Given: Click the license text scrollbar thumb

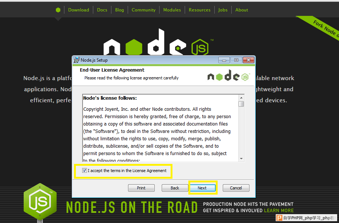Looking at the screenshot, I should (241, 104).
